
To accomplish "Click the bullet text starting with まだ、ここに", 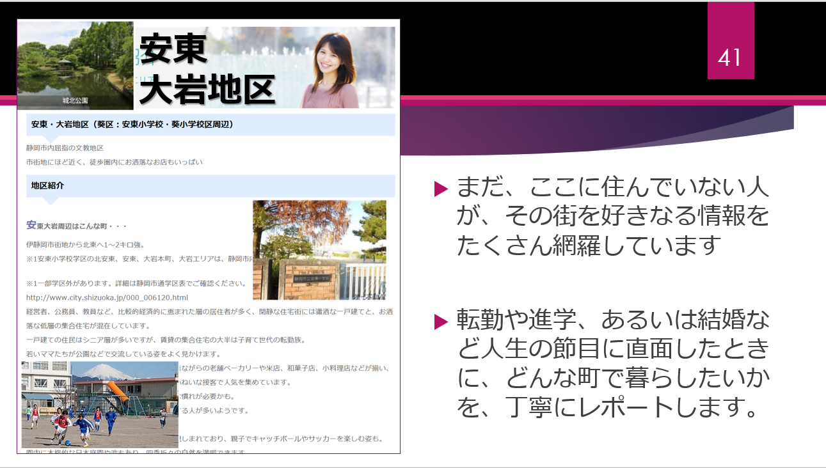I will 612,217.
